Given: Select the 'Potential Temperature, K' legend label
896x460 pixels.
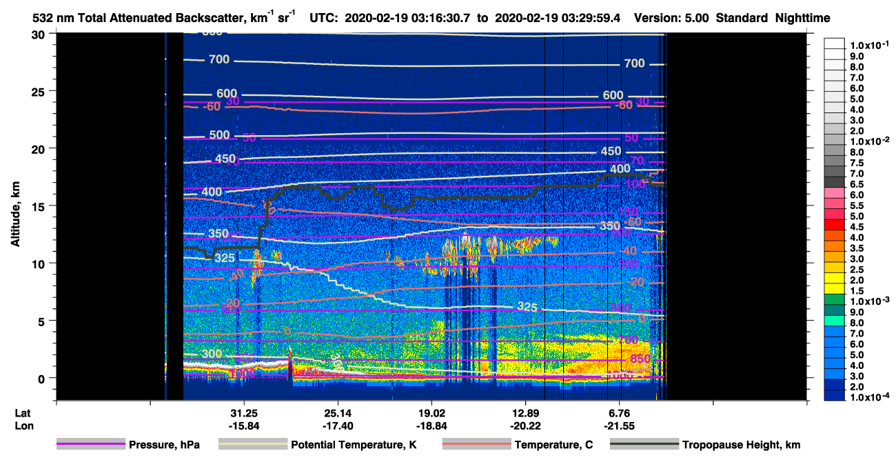Looking at the screenshot, I should coord(354,445).
